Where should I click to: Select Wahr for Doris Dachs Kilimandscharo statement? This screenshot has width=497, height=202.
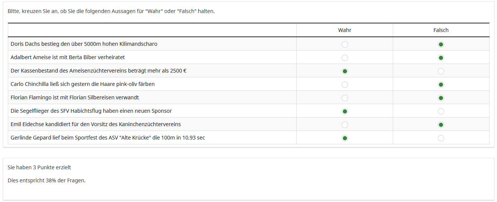pyautogui.click(x=345, y=45)
